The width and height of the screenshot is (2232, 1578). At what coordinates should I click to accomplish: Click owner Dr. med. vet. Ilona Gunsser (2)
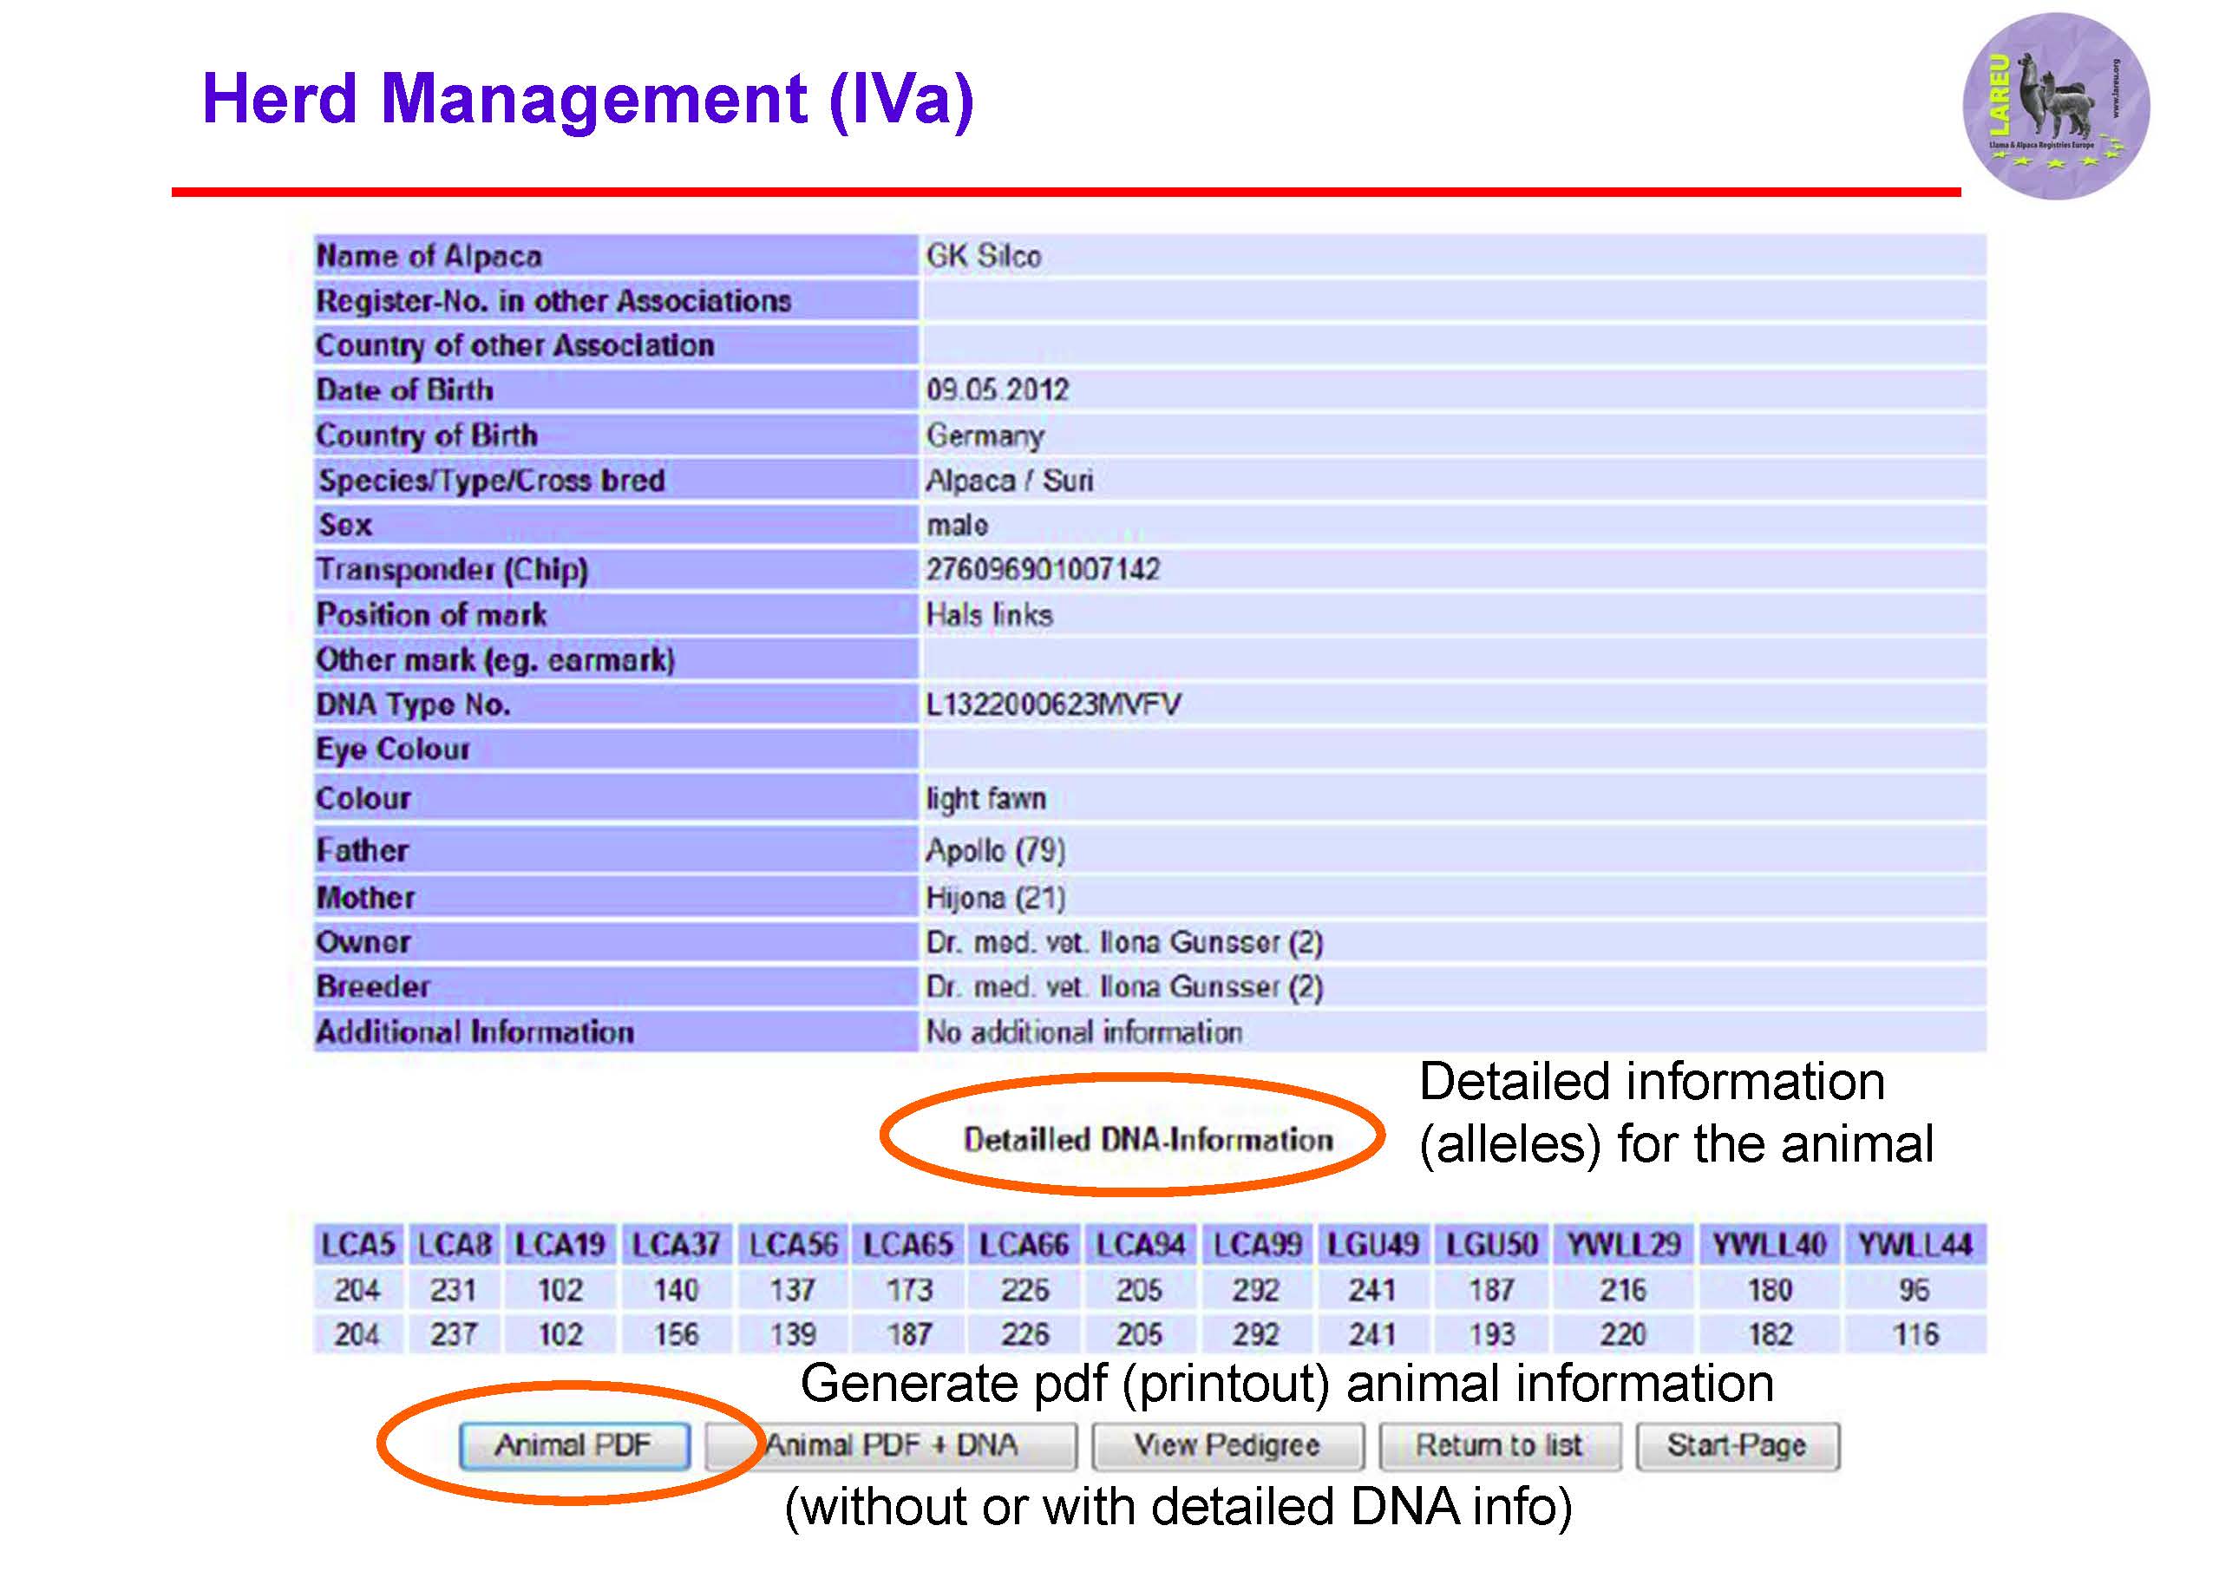click(1125, 942)
